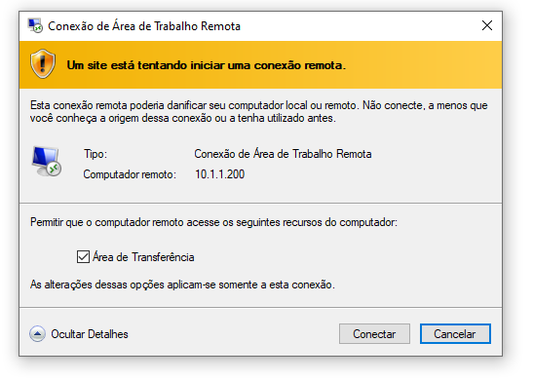Toggle the Área de Transferência checkbox
This screenshot has width=533, height=380.
(x=83, y=257)
